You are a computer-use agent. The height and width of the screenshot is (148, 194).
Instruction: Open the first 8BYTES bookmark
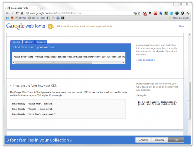21,18
